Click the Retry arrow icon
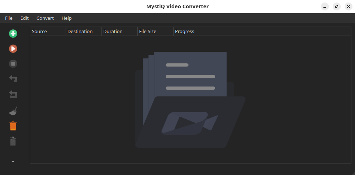 [13, 79]
